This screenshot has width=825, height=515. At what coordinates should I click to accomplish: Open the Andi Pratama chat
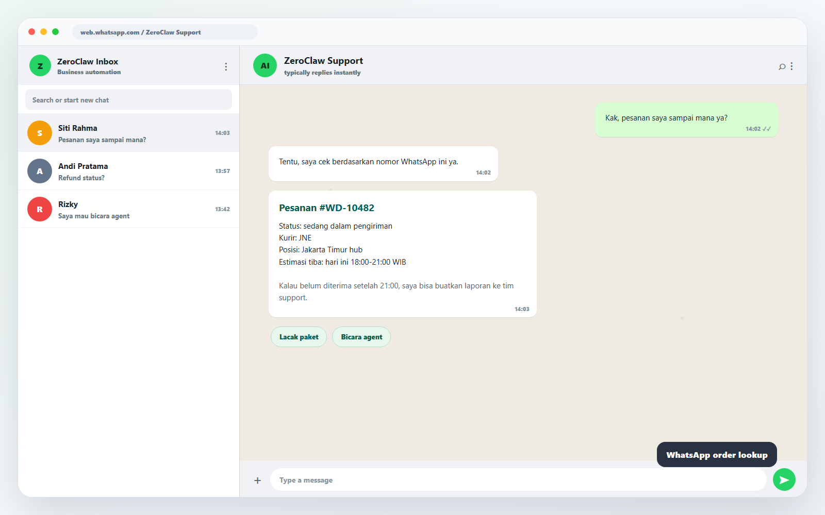click(128, 171)
